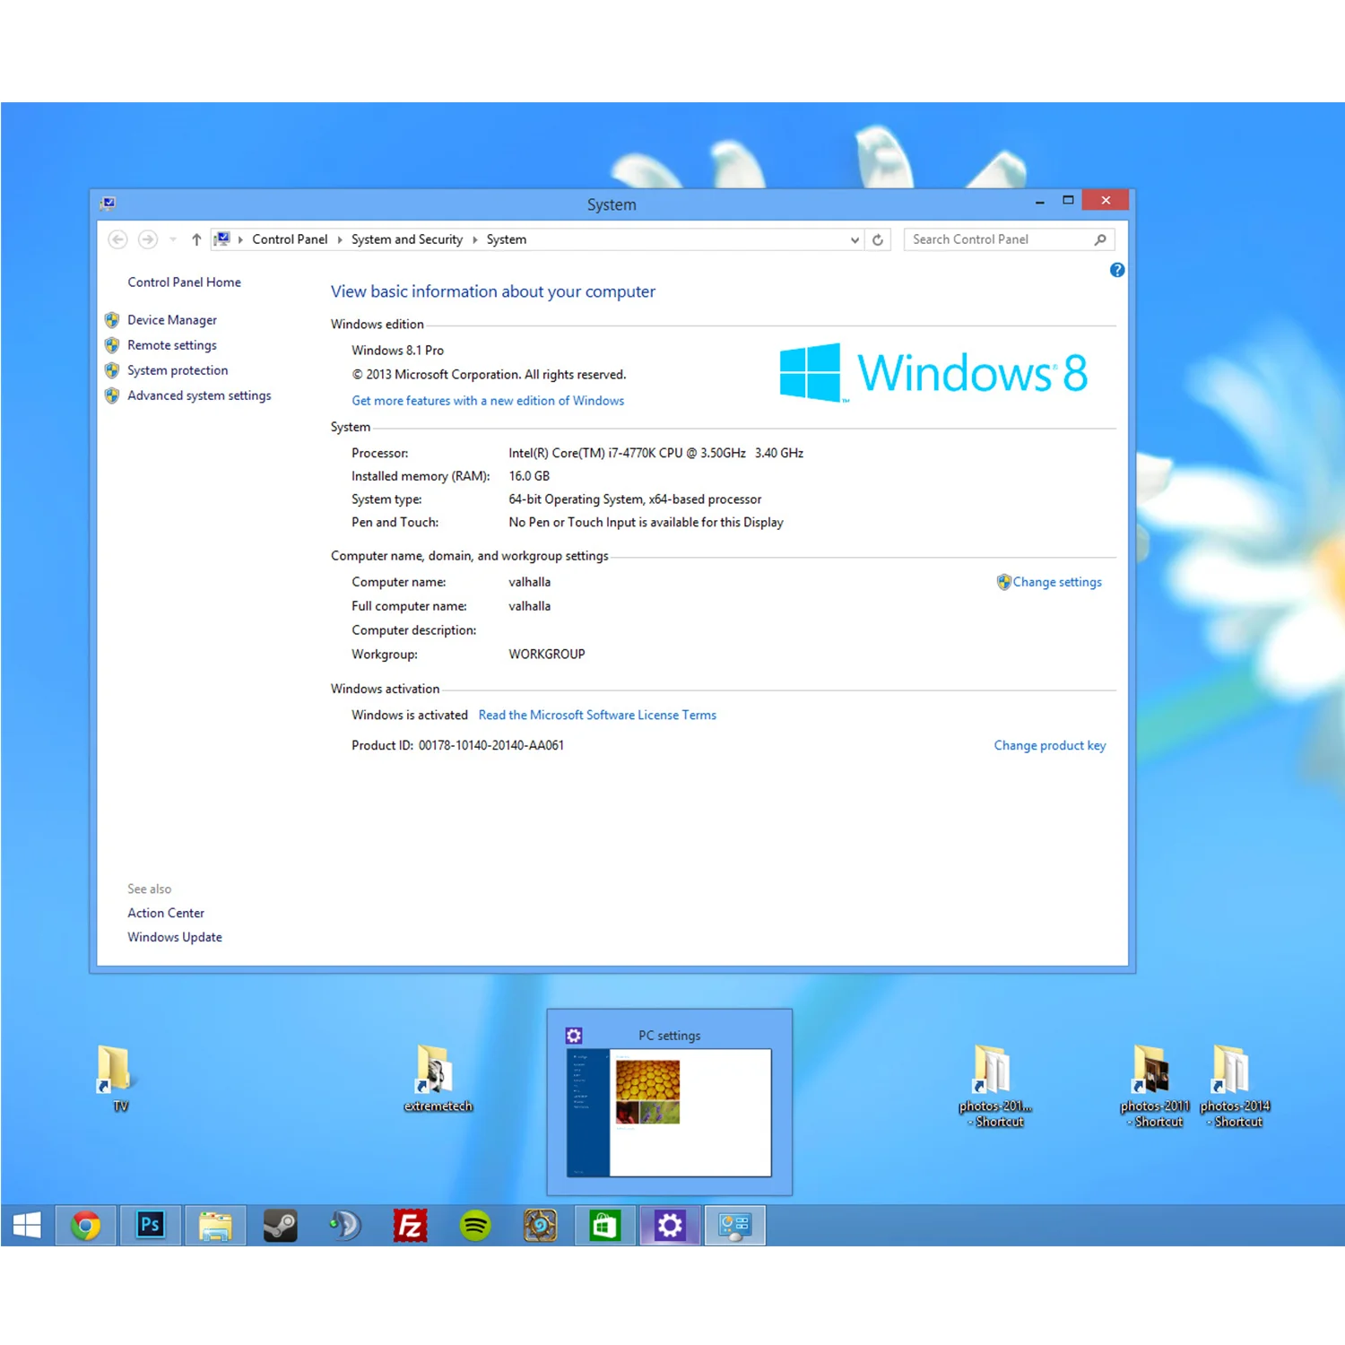This screenshot has width=1345, height=1345.
Task: Read the Microsoft Software License Terms
Action: pyautogui.click(x=597, y=715)
